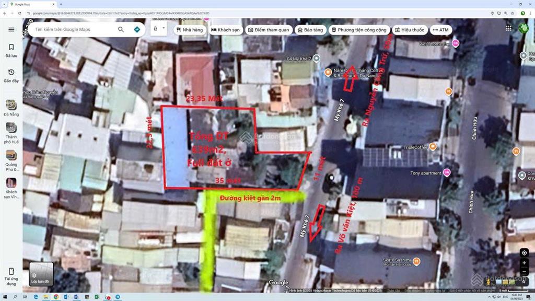Click the address bar URL
The width and height of the screenshot is (535, 301).
[x=121, y=13]
